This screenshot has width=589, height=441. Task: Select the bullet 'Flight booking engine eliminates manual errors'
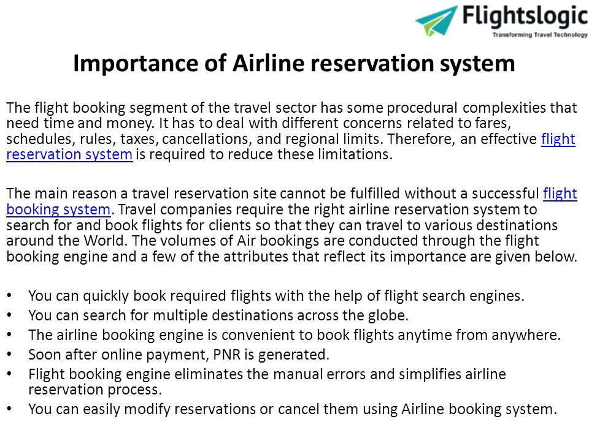[267, 382]
